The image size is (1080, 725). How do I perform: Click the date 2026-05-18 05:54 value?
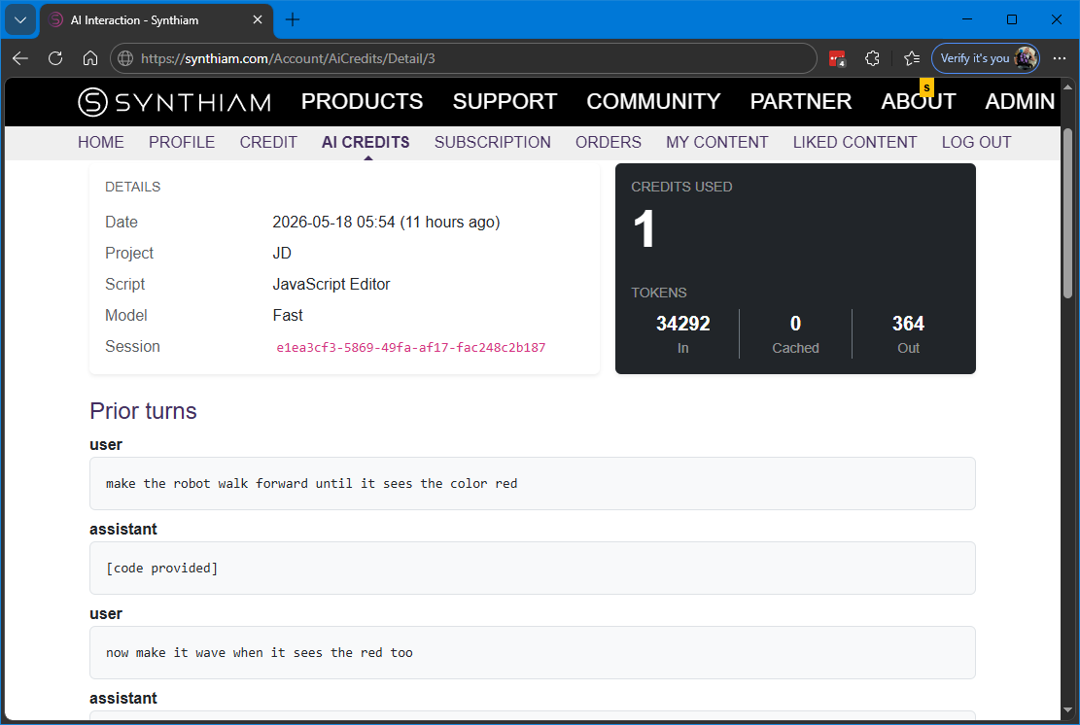pos(386,222)
